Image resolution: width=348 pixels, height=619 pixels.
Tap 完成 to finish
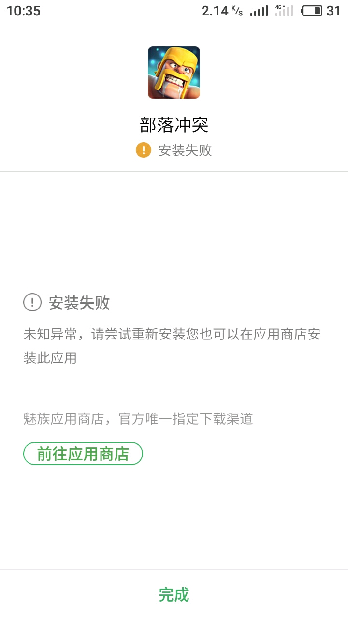tap(174, 594)
